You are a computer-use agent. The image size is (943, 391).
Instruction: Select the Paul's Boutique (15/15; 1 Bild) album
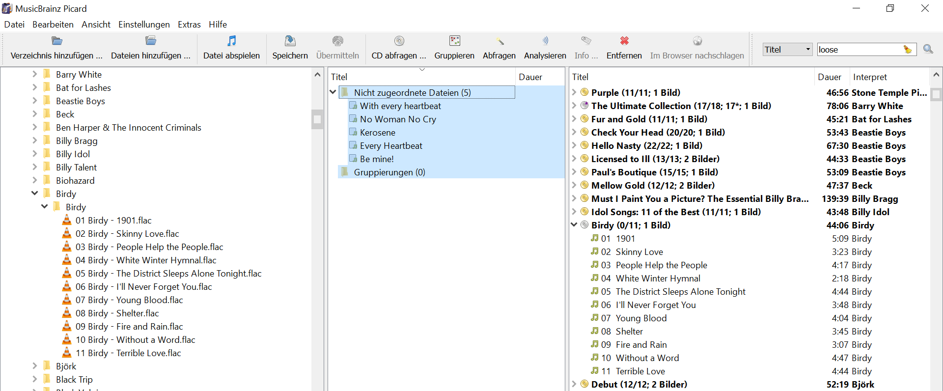(655, 172)
